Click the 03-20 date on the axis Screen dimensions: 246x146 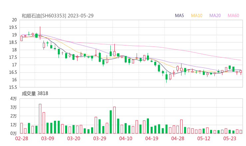74,138
